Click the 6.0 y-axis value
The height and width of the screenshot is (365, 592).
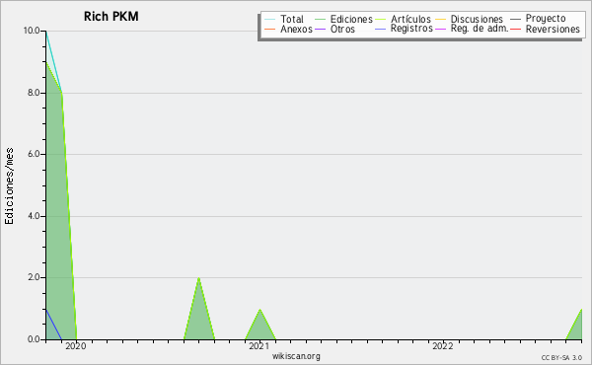pyautogui.click(x=34, y=154)
